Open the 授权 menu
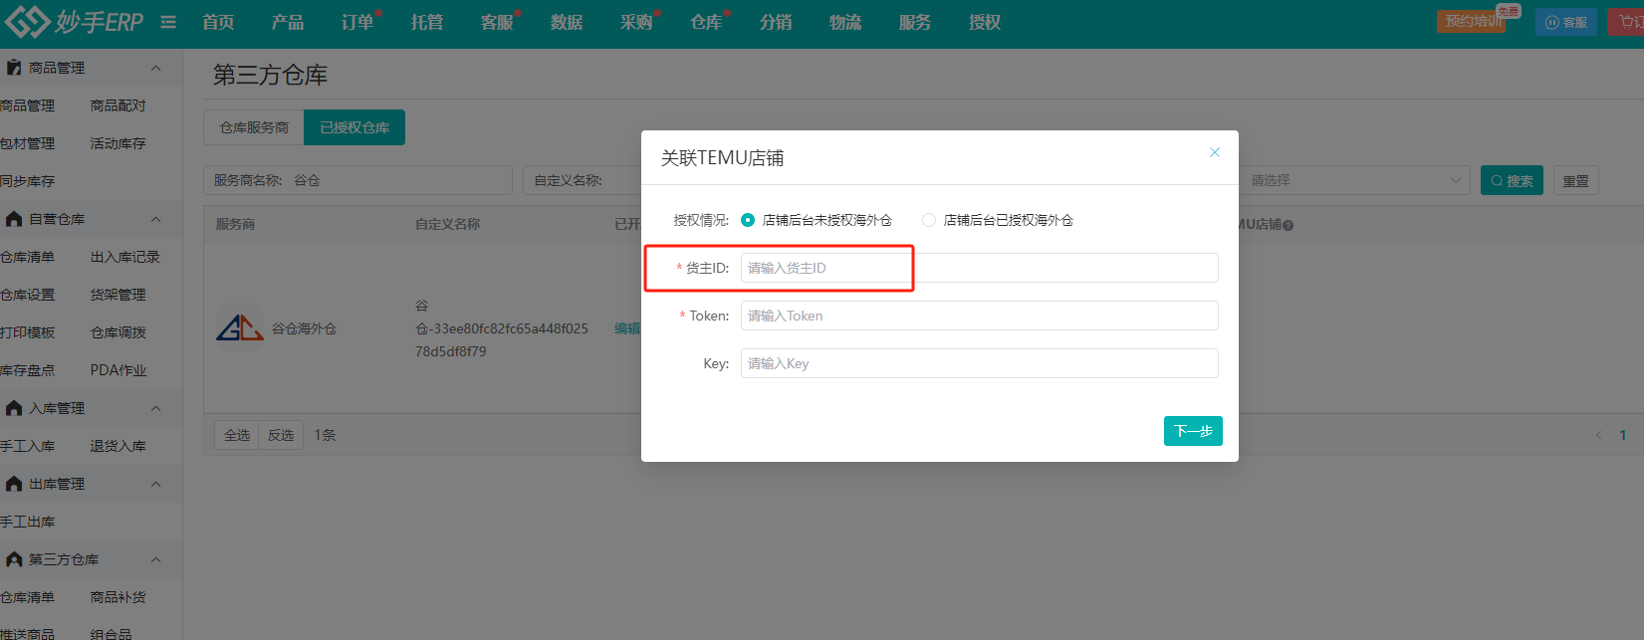 pyautogui.click(x=985, y=22)
